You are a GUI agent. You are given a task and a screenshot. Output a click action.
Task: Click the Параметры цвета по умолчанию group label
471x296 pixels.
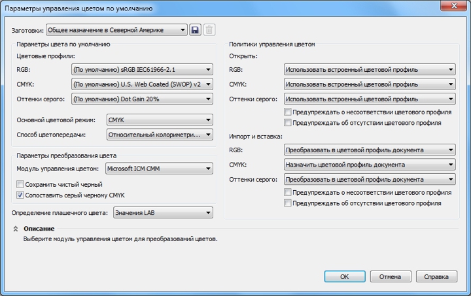click(x=63, y=44)
